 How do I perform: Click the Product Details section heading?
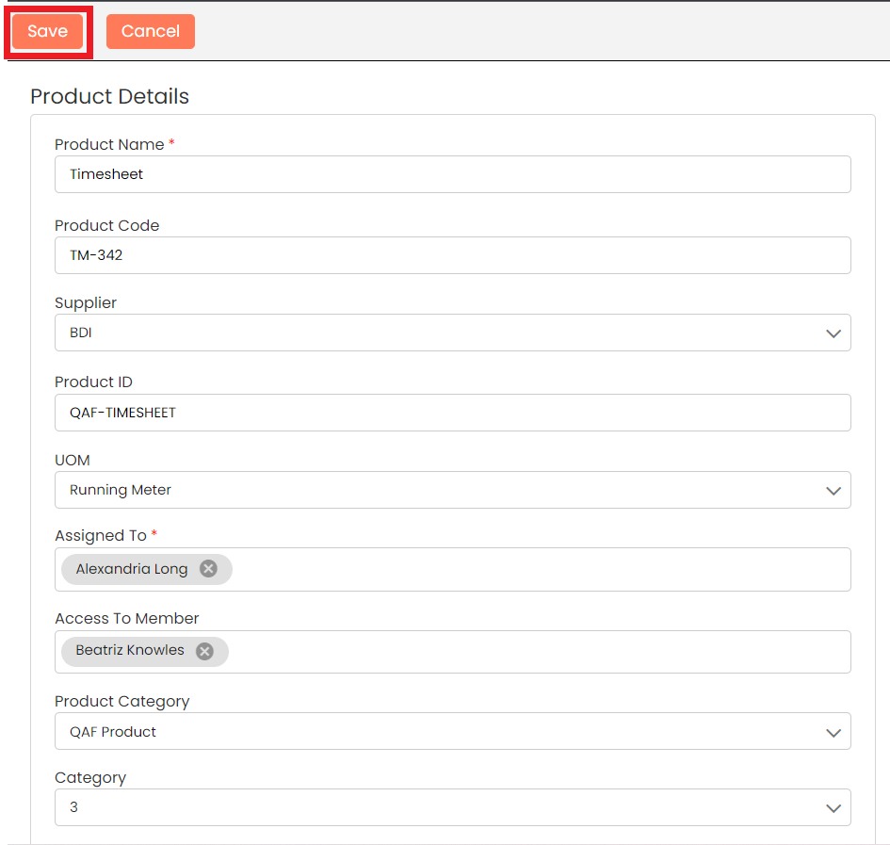109,96
